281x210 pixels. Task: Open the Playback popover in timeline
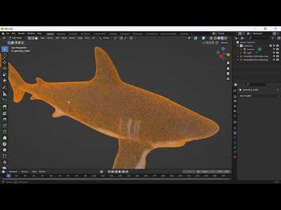[x=13, y=171]
